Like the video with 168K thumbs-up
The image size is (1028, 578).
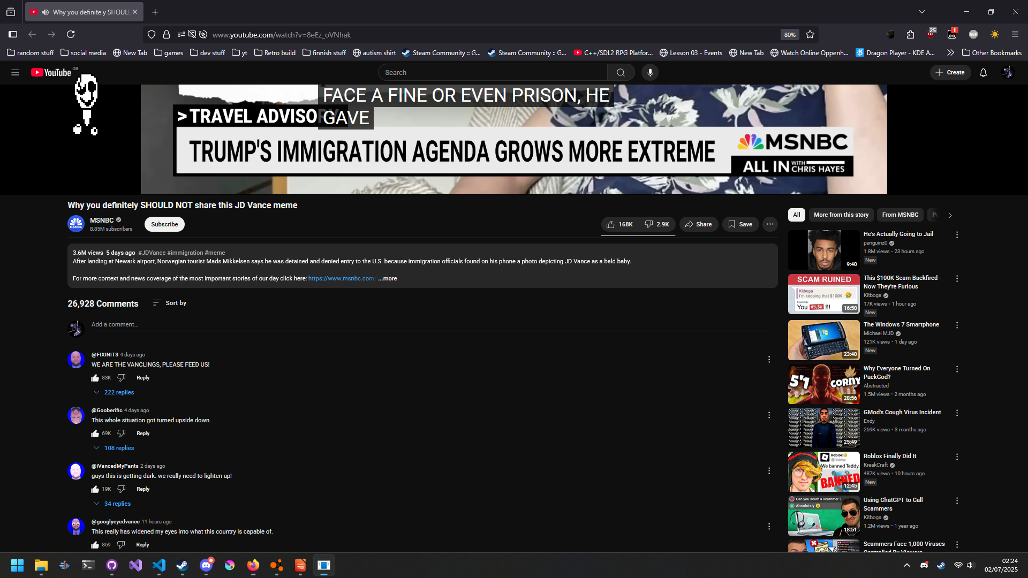(619, 224)
